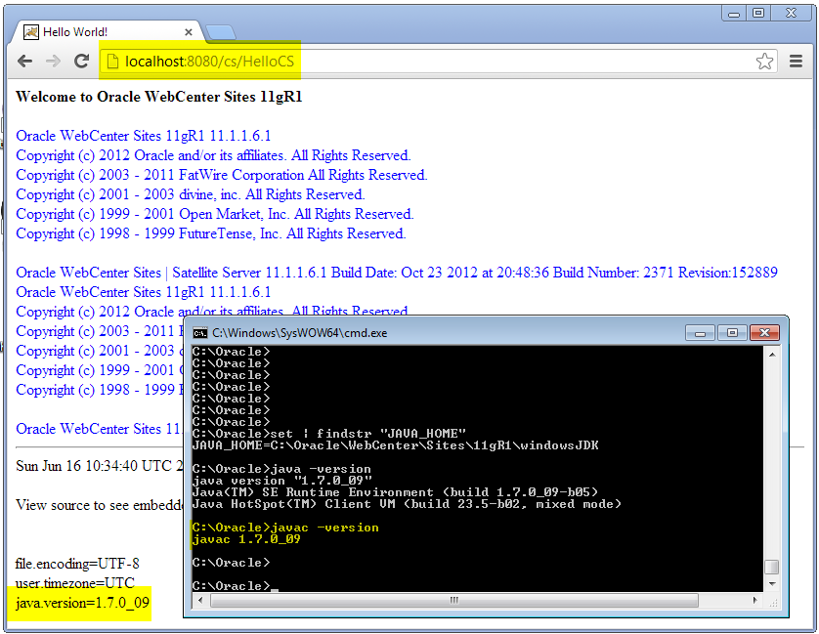Image resolution: width=819 pixels, height=634 pixels.
Task: Click the page icon in the address bar
Action: (112, 62)
